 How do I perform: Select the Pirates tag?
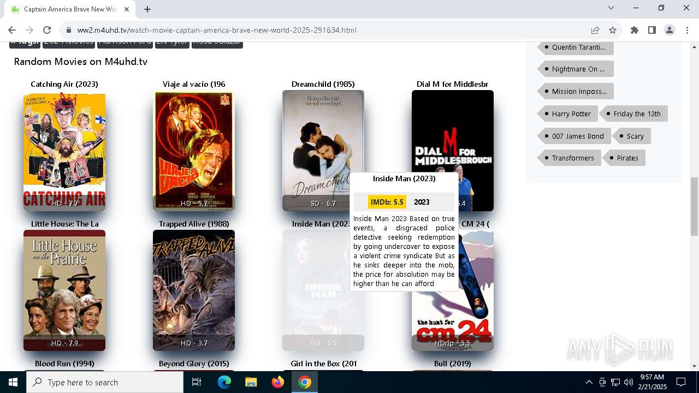(x=624, y=158)
